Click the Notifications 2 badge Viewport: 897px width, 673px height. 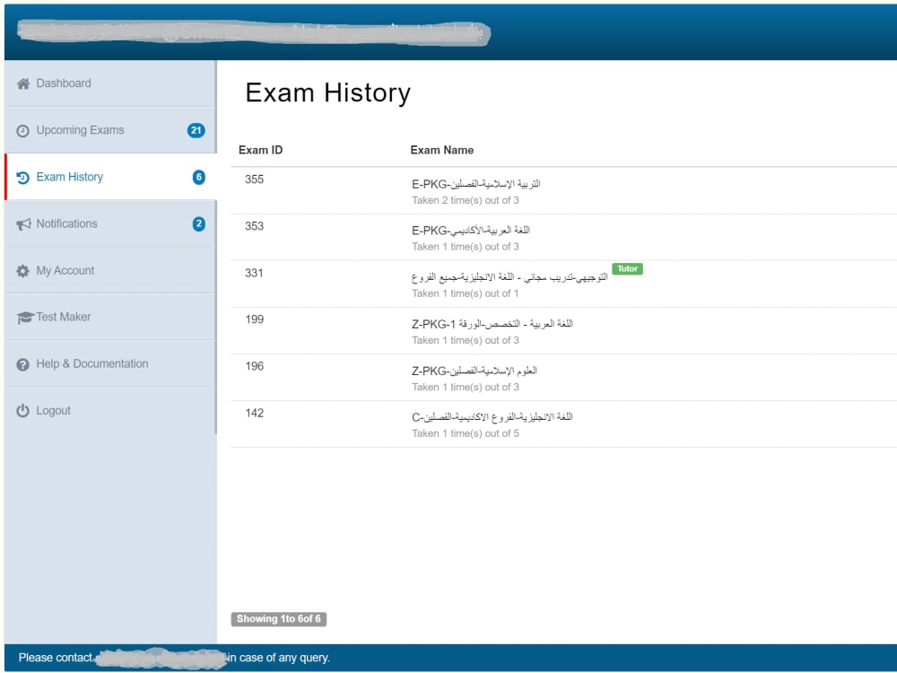tap(198, 223)
